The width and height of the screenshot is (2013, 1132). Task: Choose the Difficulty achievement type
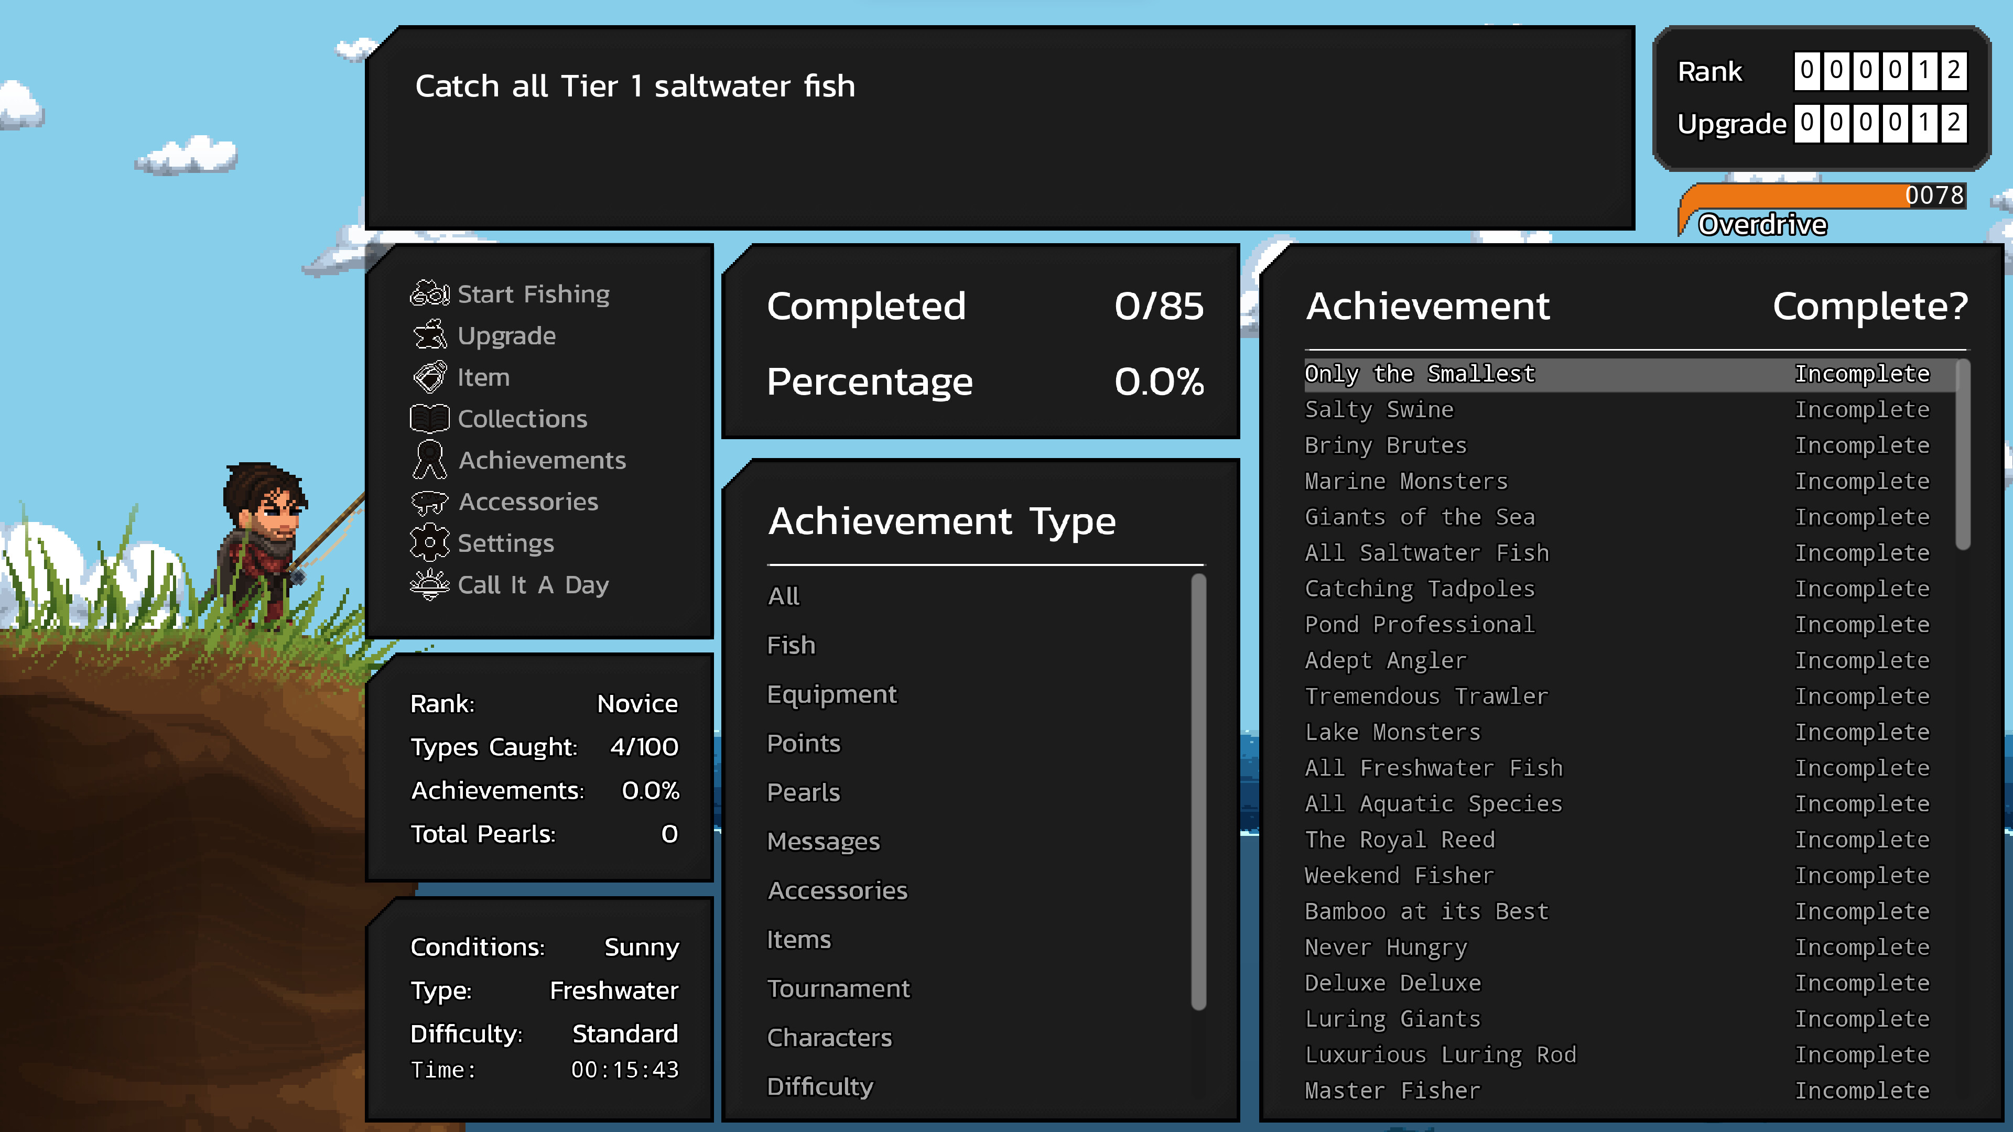(820, 1086)
